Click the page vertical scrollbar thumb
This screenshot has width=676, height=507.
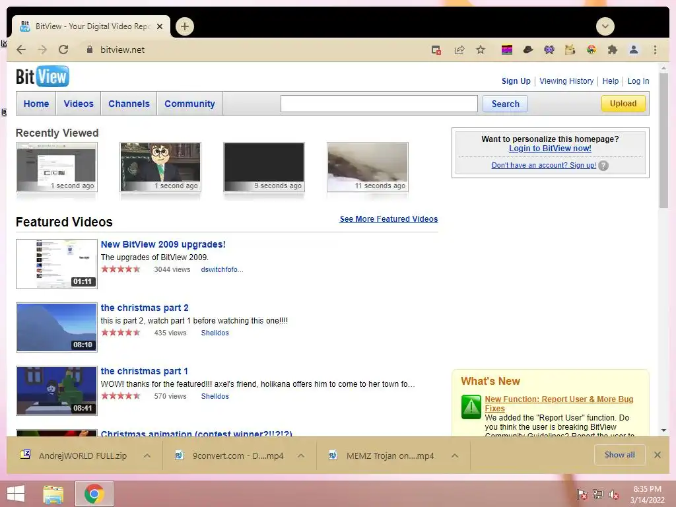tap(664, 140)
